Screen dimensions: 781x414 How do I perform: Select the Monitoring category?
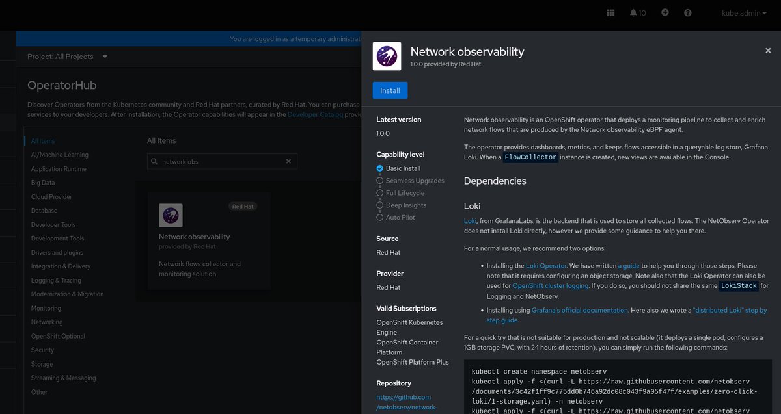click(46, 309)
